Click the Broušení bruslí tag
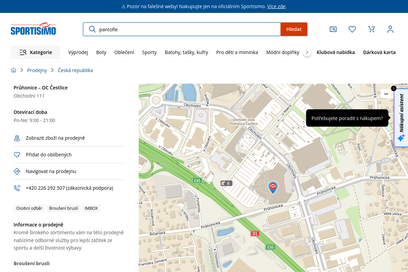This screenshot has width=408, height=272. 64,208
